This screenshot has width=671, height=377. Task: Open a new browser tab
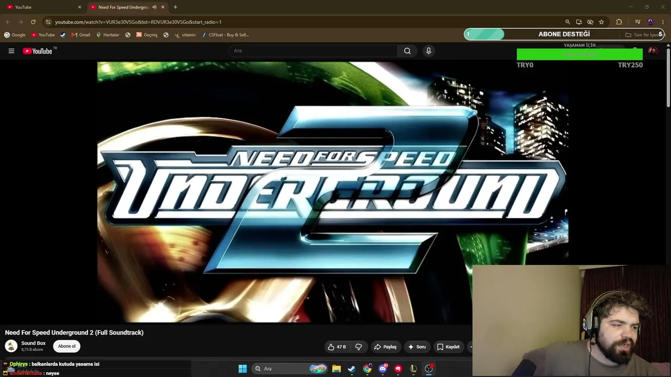pyautogui.click(x=175, y=7)
